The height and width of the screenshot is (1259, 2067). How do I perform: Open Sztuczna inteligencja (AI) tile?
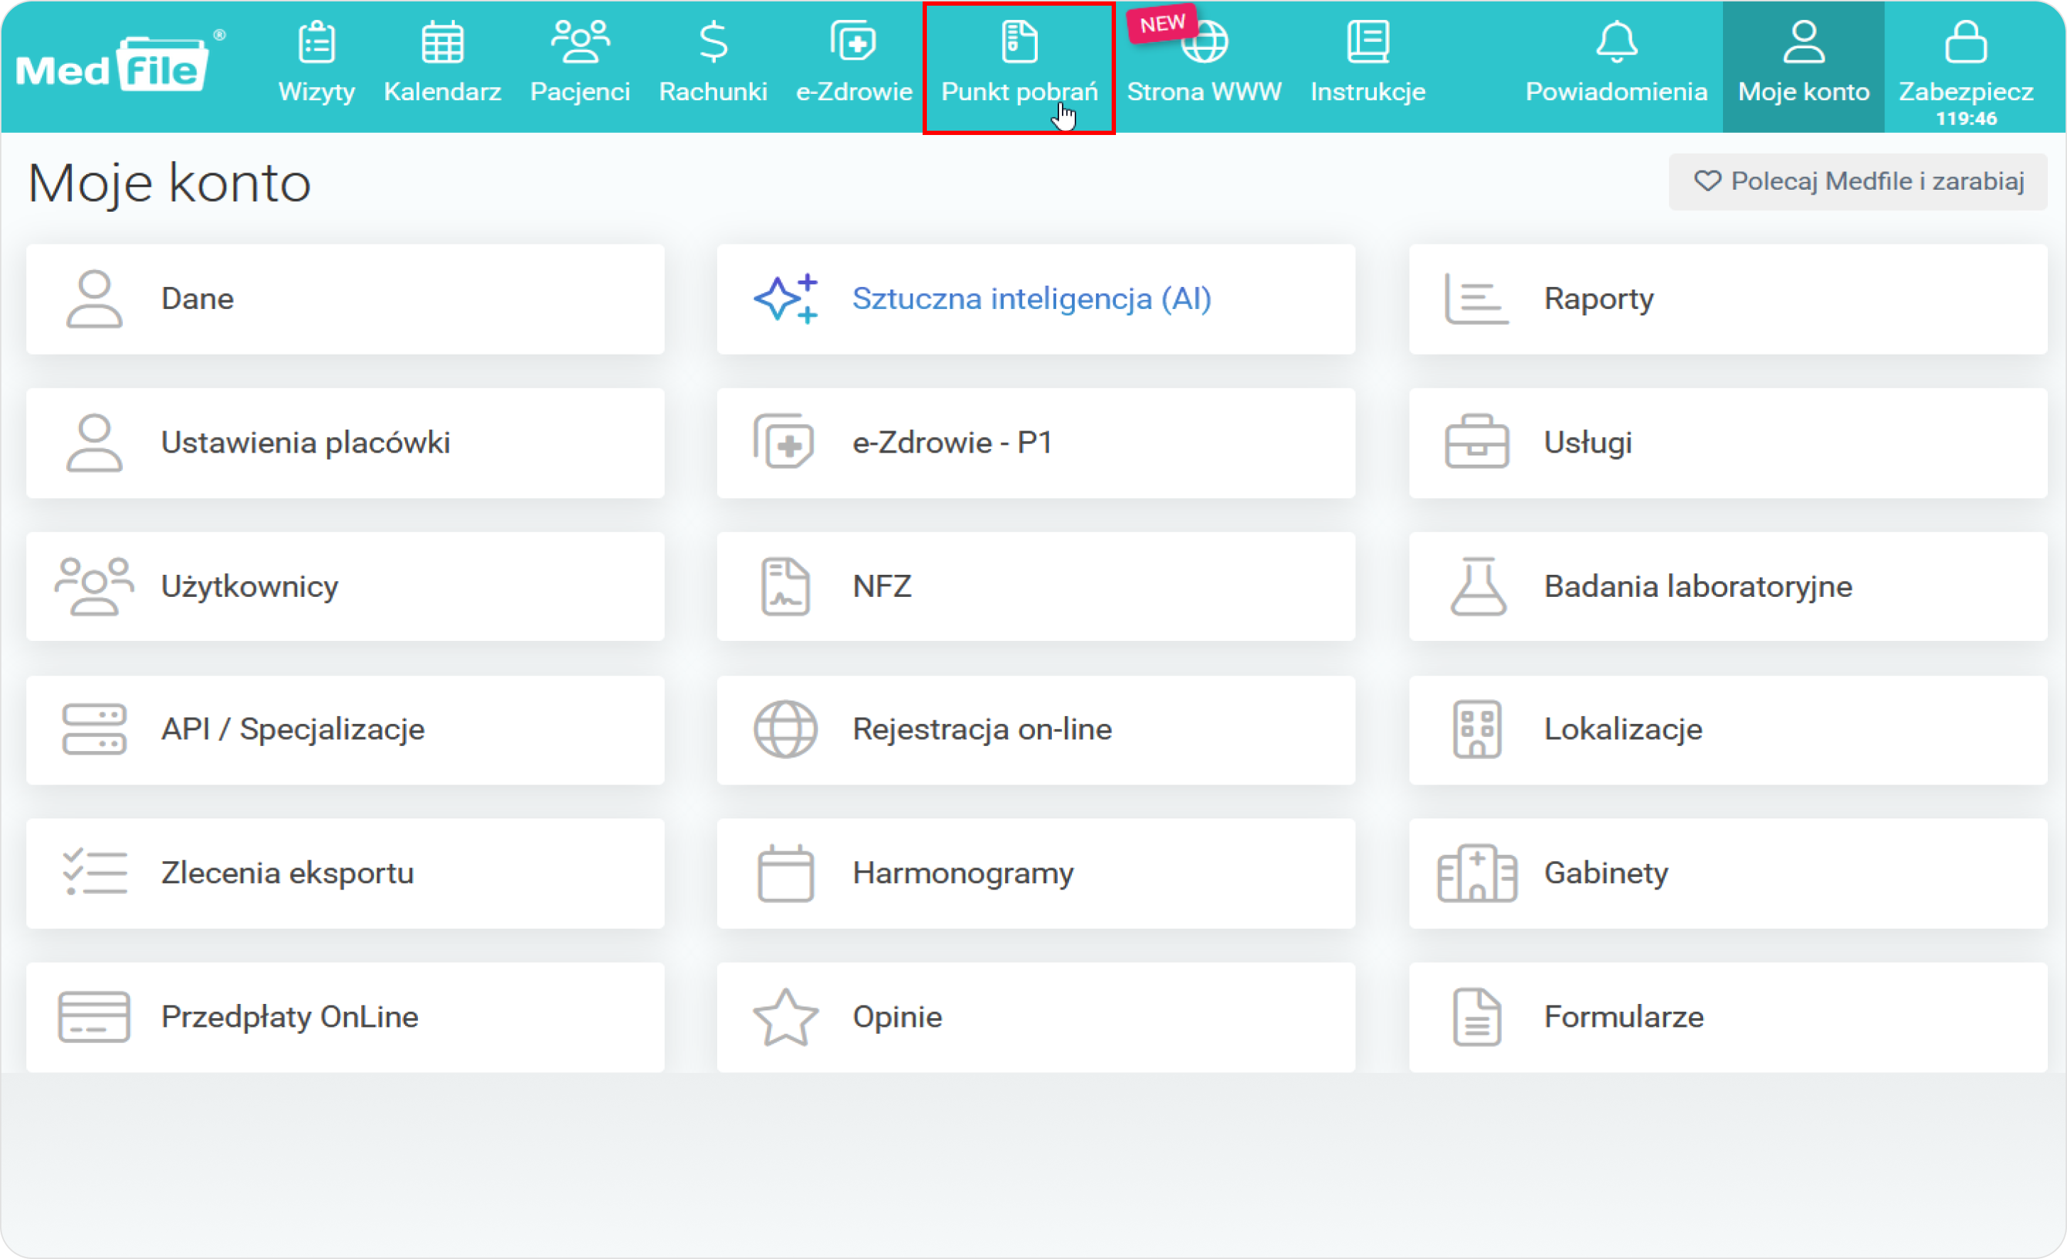pyautogui.click(x=1035, y=299)
